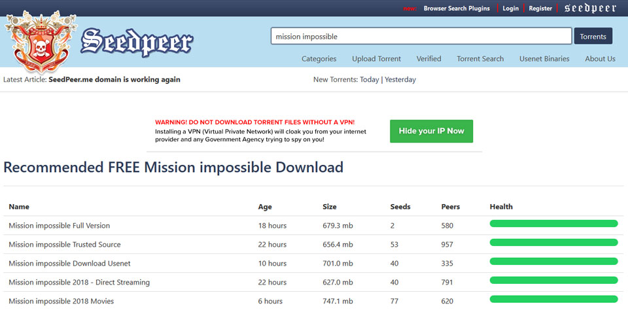This screenshot has width=628, height=314.
Task: Click the 18 hours age value
Action: pos(272,226)
